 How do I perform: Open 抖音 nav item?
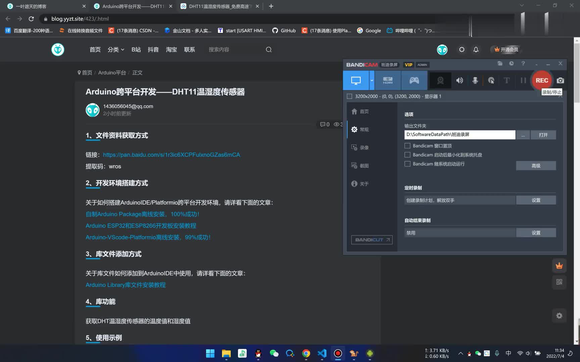click(153, 50)
